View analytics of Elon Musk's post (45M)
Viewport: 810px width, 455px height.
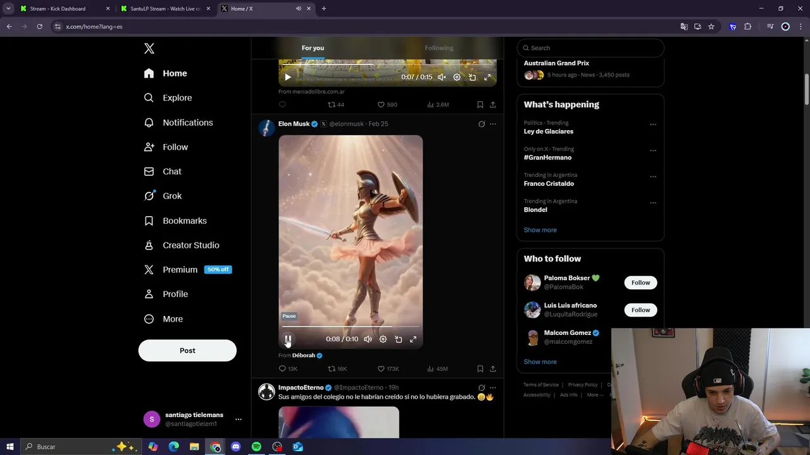point(437,368)
